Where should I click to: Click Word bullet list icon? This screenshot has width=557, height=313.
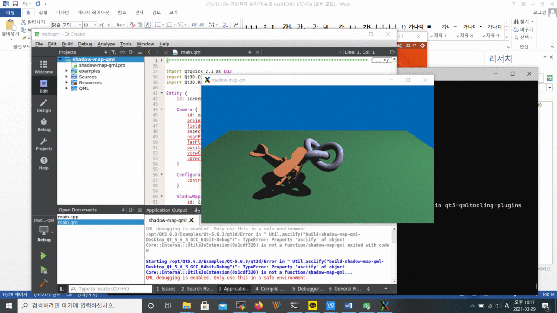(x=158, y=25)
